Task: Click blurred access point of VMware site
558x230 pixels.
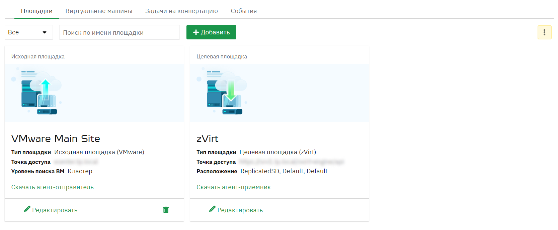Action: pyautogui.click(x=76, y=162)
